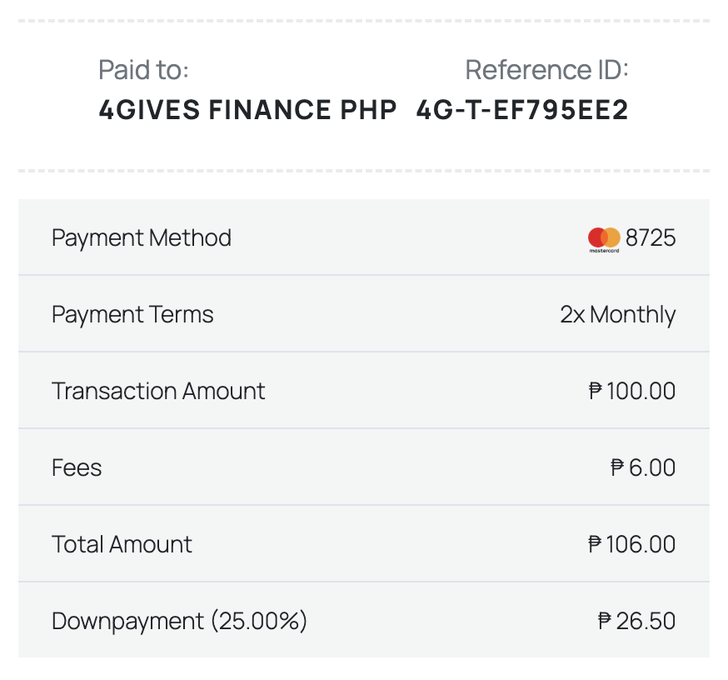
Task: Select the card number ending 8725
Action: coord(651,238)
